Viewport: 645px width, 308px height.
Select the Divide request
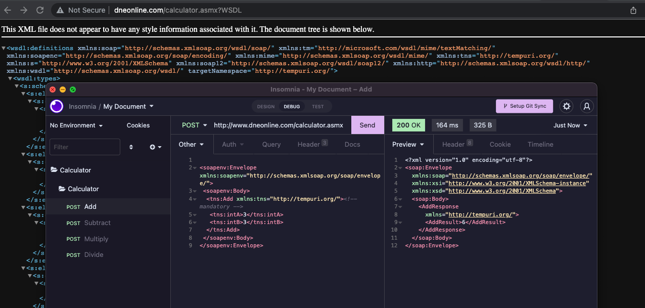[108, 255]
